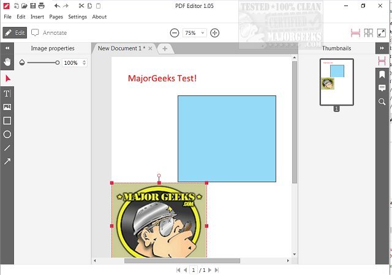Click the scroll right arrow
Image resolution: width=392 pixels, height=275 pixels.
pyautogui.click(x=288, y=261)
